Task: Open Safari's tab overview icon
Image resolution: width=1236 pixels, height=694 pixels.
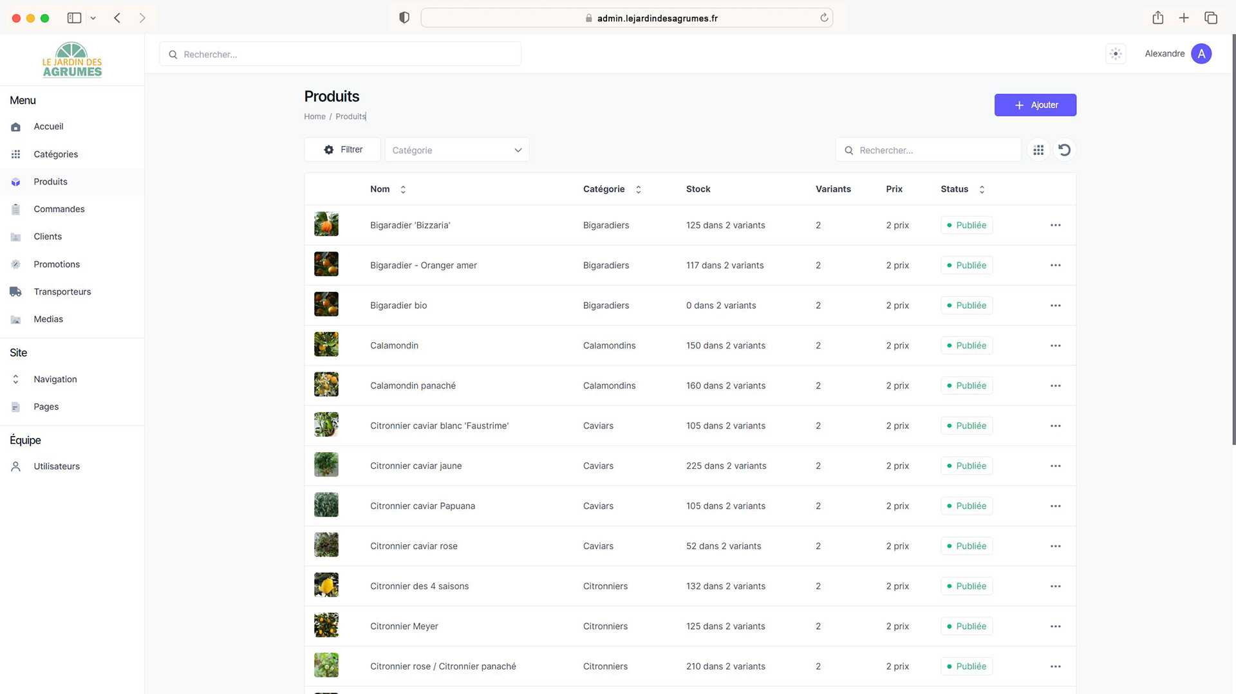Action: tap(1210, 18)
